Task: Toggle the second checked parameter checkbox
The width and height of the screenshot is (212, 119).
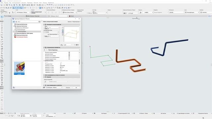Action: (x=69, y=54)
